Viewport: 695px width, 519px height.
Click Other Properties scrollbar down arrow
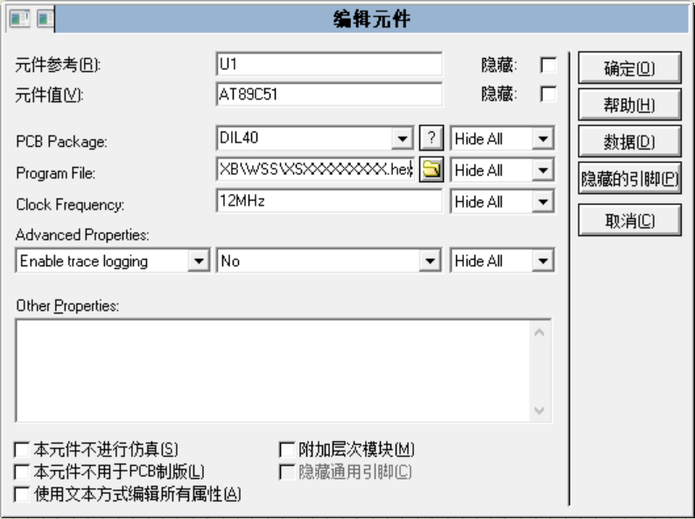(x=539, y=410)
